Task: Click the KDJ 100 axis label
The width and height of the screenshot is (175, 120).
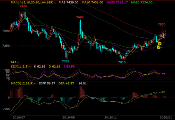Action: pyautogui.click(x=7, y=70)
